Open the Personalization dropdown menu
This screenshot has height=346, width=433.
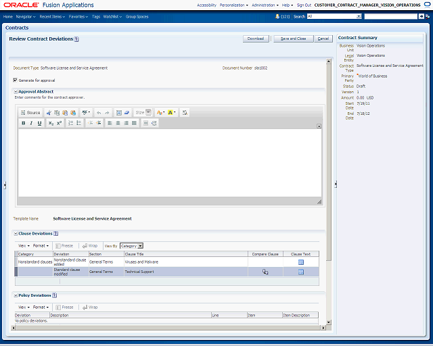tap(234, 5)
